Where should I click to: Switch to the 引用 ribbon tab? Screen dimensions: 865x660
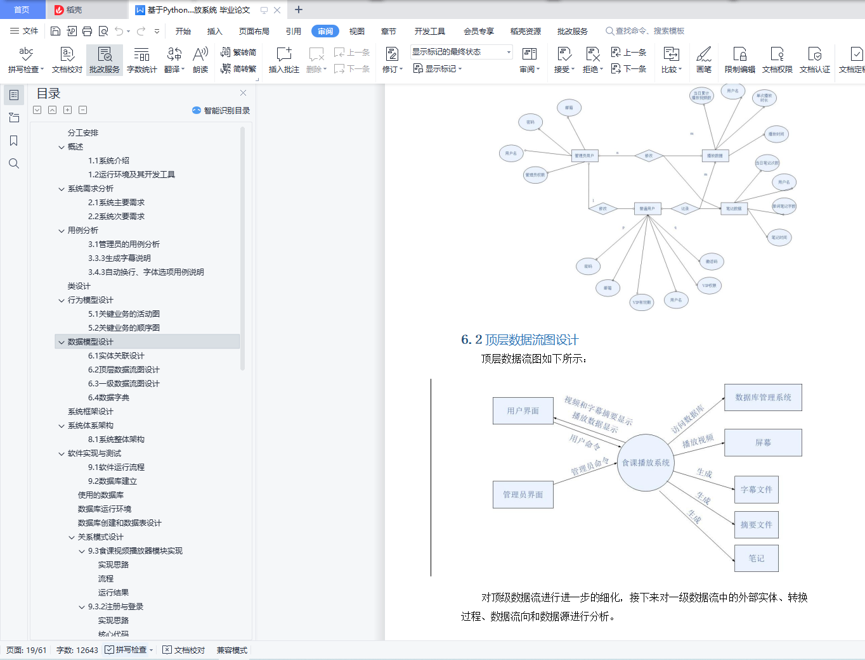coord(294,31)
